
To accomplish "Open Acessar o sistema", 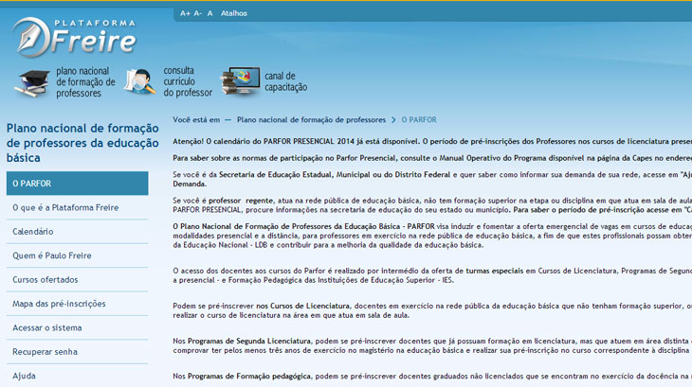I will [x=46, y=327].
